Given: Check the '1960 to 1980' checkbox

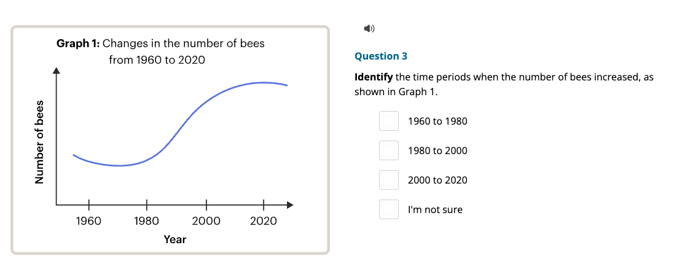Looking at the screenshot, I should [x=389, y=121].
